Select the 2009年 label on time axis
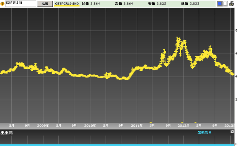 point(43,125)
